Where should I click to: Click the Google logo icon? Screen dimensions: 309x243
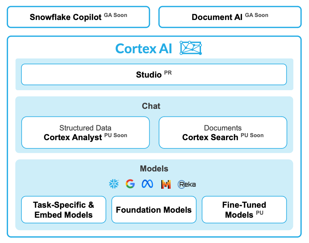click(130, 184)
